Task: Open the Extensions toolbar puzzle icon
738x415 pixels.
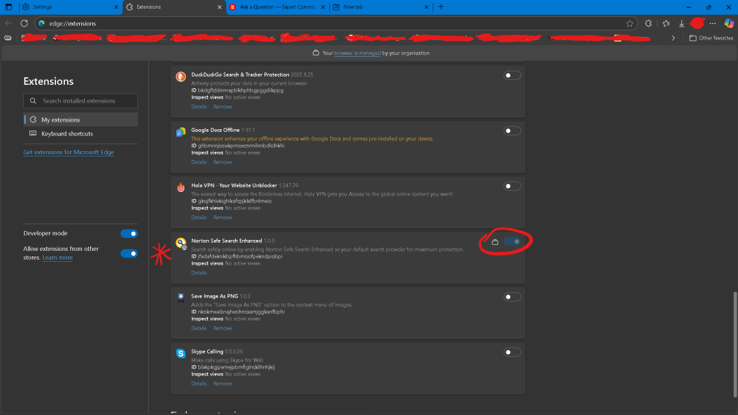Action: click(648, 23)
